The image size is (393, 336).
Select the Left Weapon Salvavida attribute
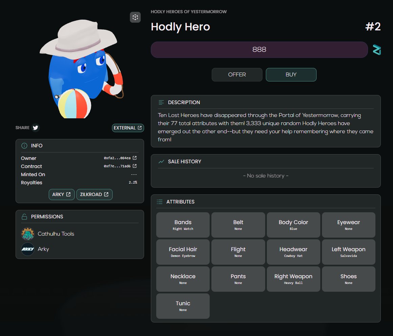[348, 252]
